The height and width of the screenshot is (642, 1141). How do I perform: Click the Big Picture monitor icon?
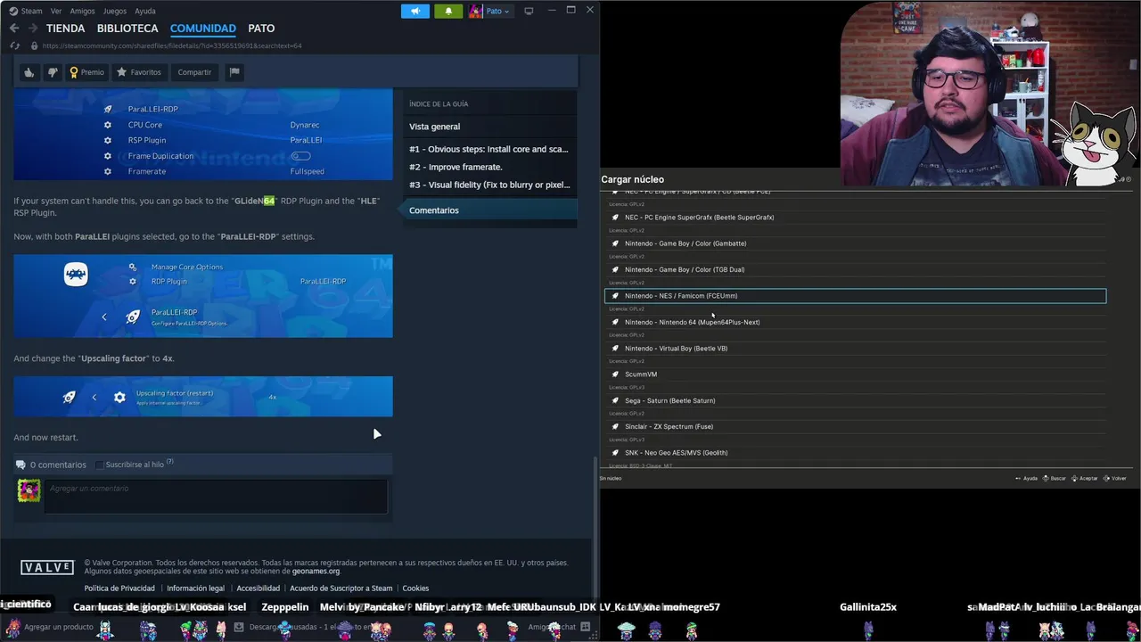click(529, 11)
